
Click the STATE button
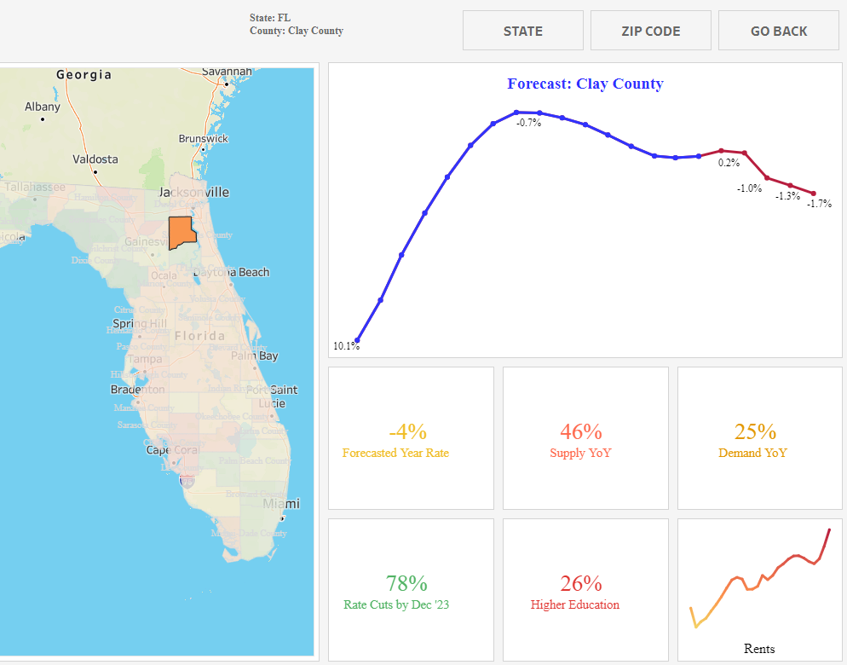coord(522,31)
